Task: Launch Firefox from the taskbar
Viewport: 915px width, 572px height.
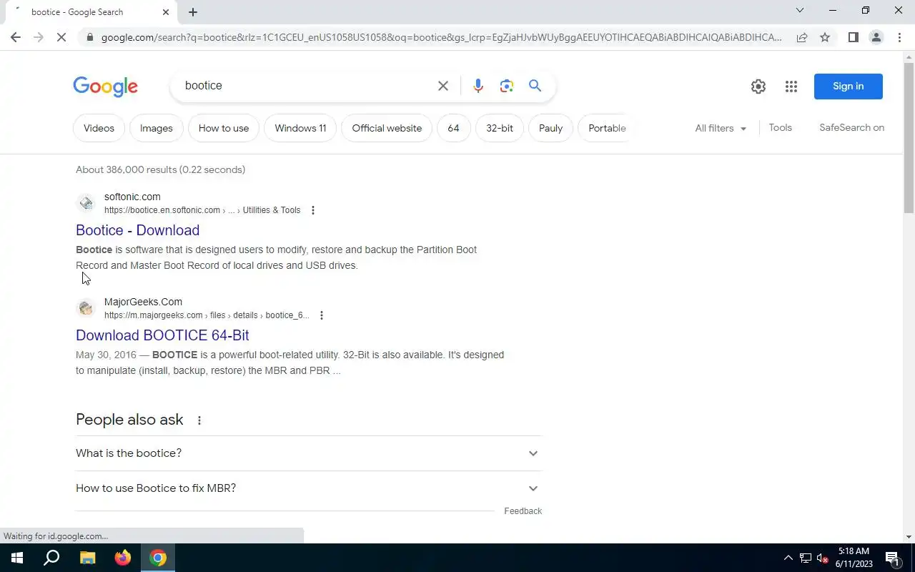Action: pyautogui.click(x=123, y=558)
